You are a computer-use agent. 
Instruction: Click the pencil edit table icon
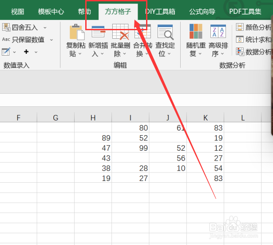[x=6, y=52]
